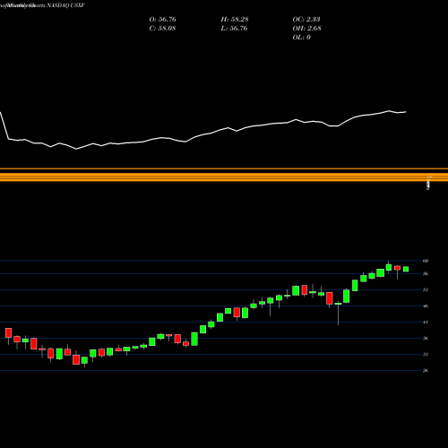Click the 'L: 56.76' low value

point(234,28)
